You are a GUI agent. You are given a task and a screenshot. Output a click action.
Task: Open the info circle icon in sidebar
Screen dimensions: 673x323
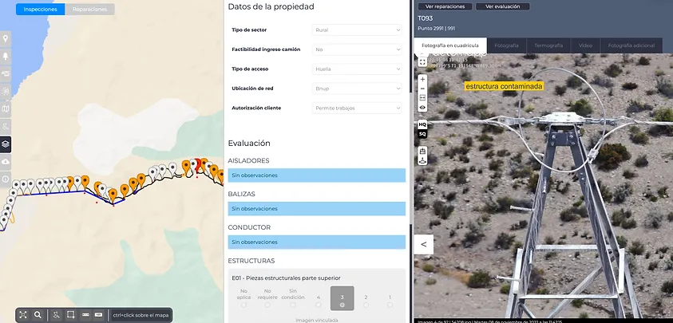(6, 179)
